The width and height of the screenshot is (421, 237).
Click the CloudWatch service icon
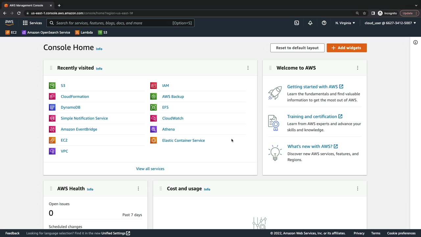pos(153,118)
